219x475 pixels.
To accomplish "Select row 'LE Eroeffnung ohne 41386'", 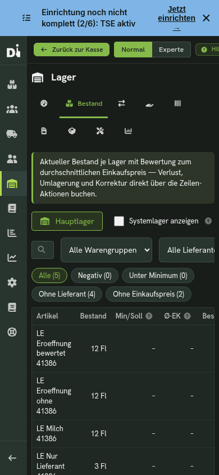I will pyautogui.click(x=123, y=396).
